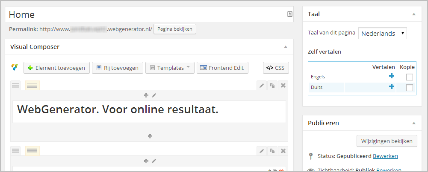Screen dimensions: 428x172
Task: Add element via plus in second row column
Action: [x=146, y=161]
